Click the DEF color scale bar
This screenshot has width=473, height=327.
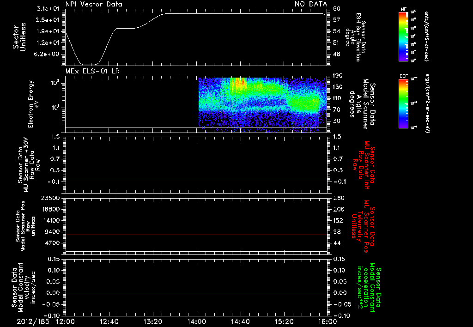coord(403,103)
